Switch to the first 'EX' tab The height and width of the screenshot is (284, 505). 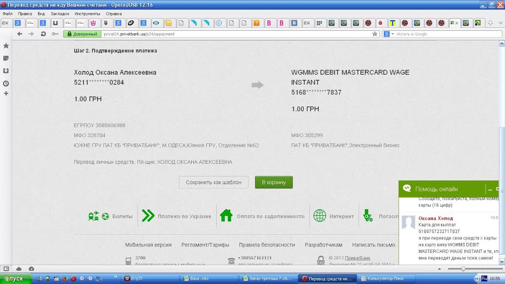pyautogui.click(x=5, y=23)
